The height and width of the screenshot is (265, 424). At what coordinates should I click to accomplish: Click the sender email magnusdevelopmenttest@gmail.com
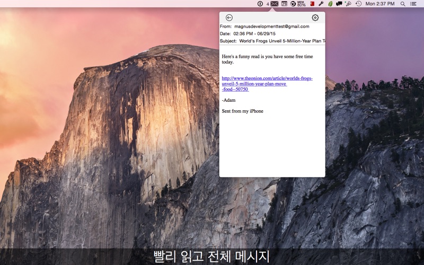[272, 26]
